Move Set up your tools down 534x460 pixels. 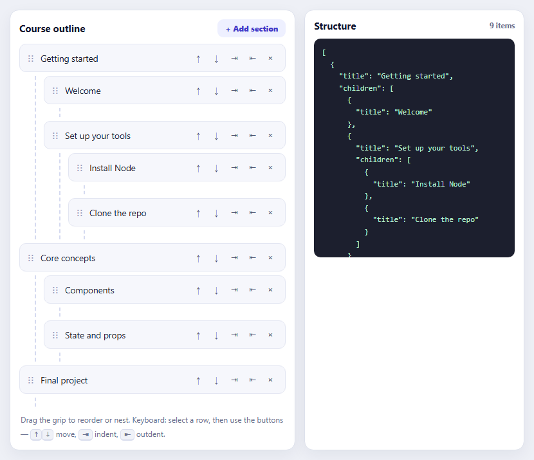point(216,136)
